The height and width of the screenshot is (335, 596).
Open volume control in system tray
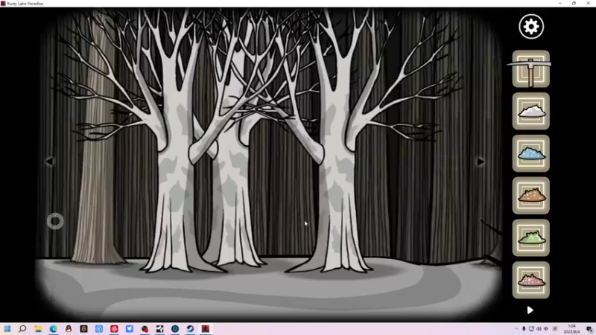(539, 329)
